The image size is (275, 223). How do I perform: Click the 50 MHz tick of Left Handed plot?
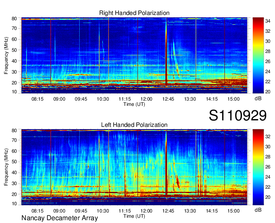coord(14,162)
